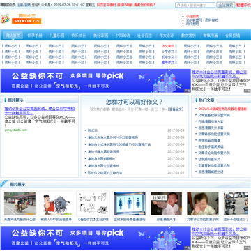Open the underlined ad link beside top banner

(219, 75)
